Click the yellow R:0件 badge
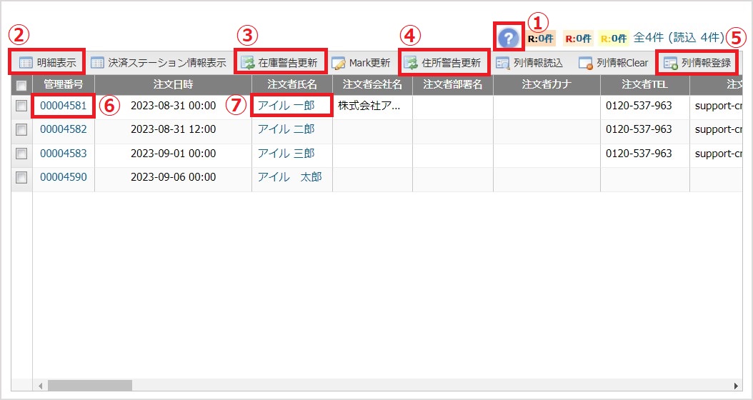 [x=614, y=39]
